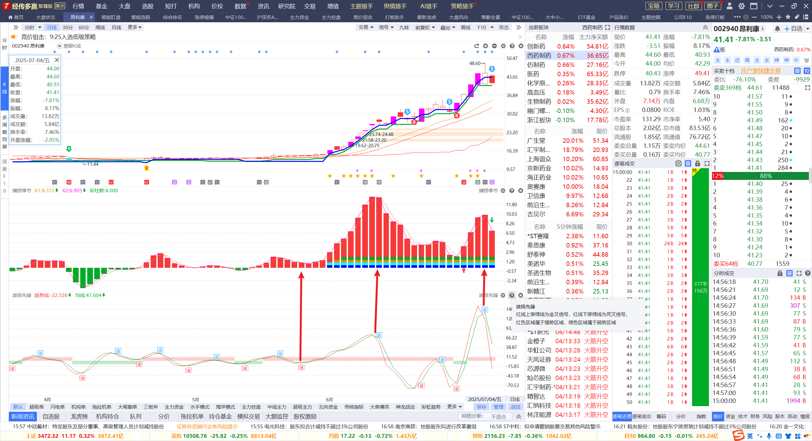Add stock via 自选 button

tap(794, 29)
